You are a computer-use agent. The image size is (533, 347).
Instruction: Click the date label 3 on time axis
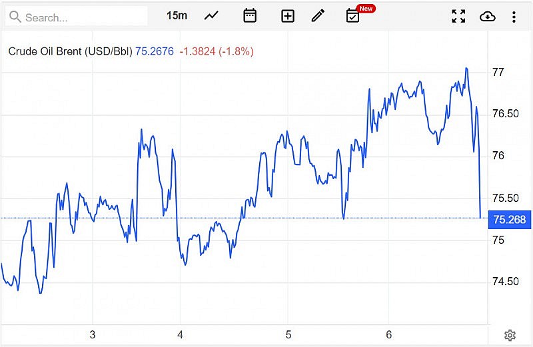pyautogui.click(x=93, y=335)
